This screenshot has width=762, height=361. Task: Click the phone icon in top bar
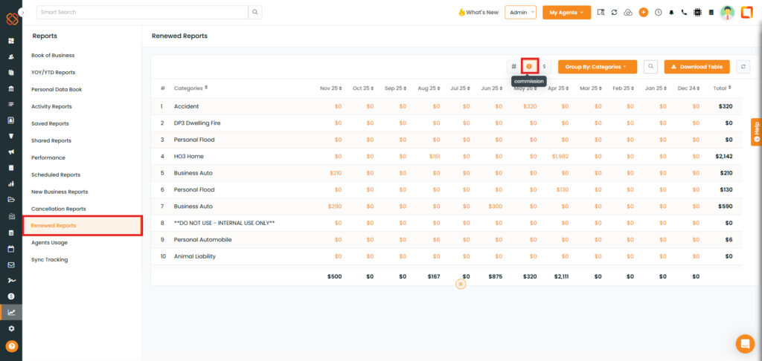point(684,13)
